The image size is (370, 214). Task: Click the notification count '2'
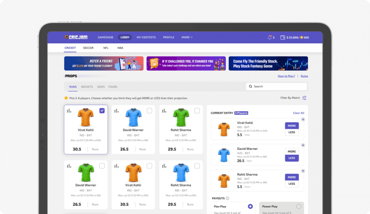tap(273, 38)
